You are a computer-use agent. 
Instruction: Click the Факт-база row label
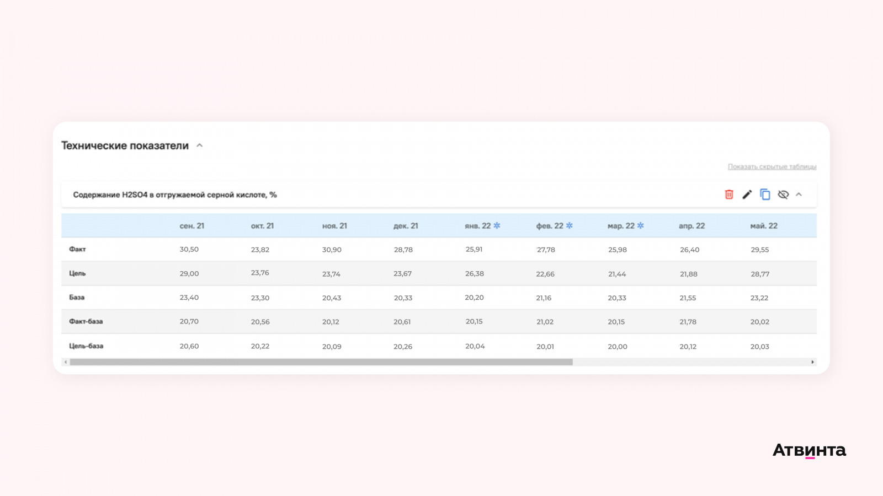(86, 321)
